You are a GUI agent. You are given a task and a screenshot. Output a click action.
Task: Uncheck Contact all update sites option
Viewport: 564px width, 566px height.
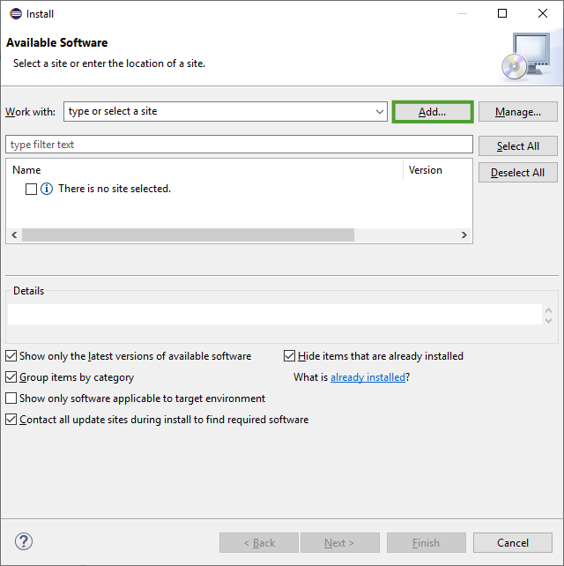click(x=11, y=420)
